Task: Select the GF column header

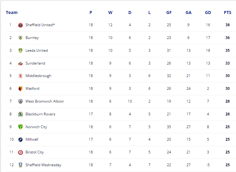Action: pyautogui.click(x=169, y=12)
